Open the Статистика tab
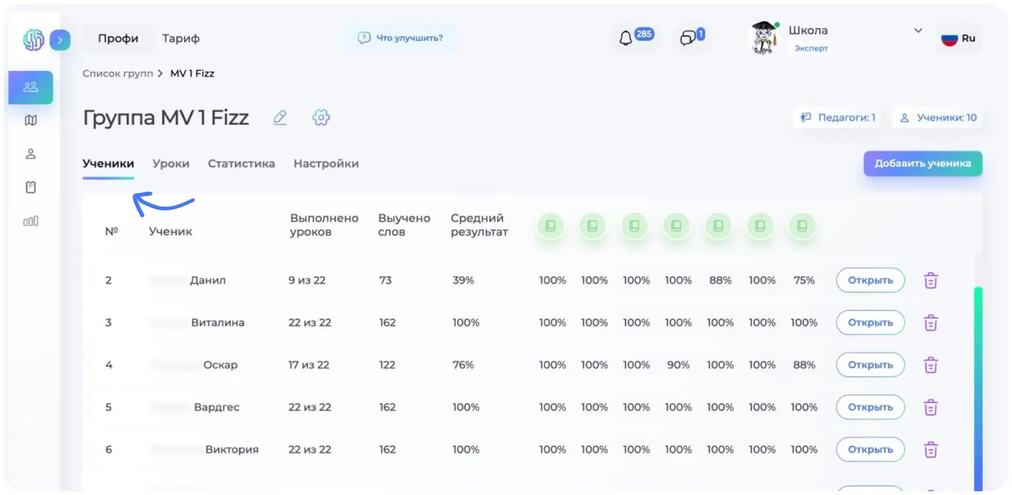This screenshot has height=495, width=1012. click(x=241, y=163)
